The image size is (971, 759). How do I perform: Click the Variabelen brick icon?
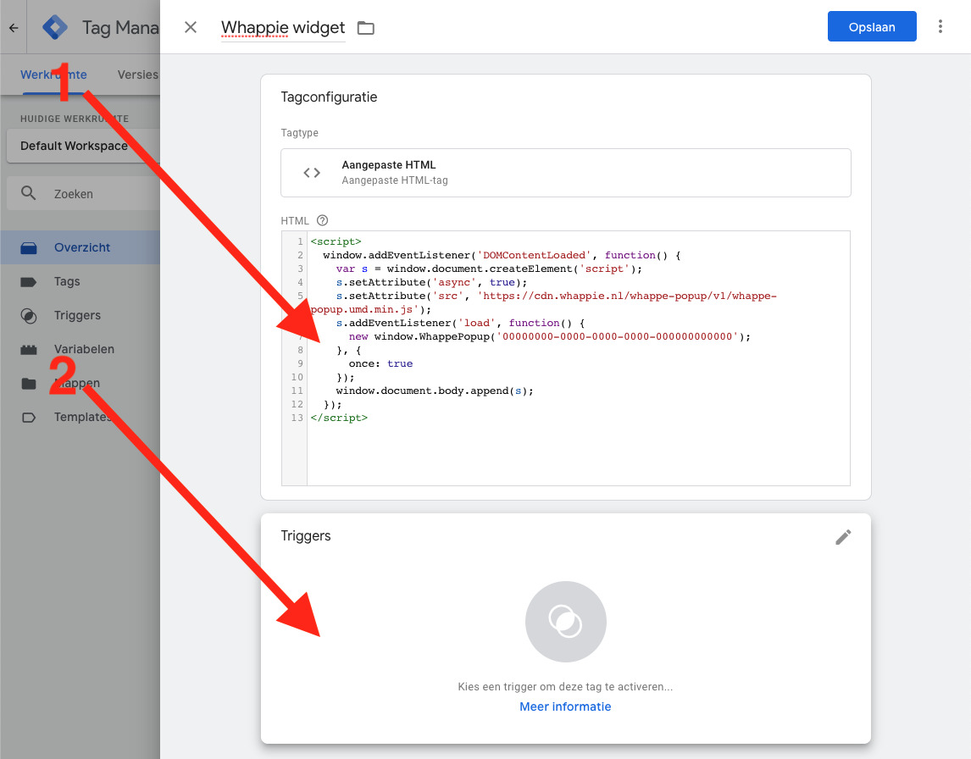click(29, 350)
